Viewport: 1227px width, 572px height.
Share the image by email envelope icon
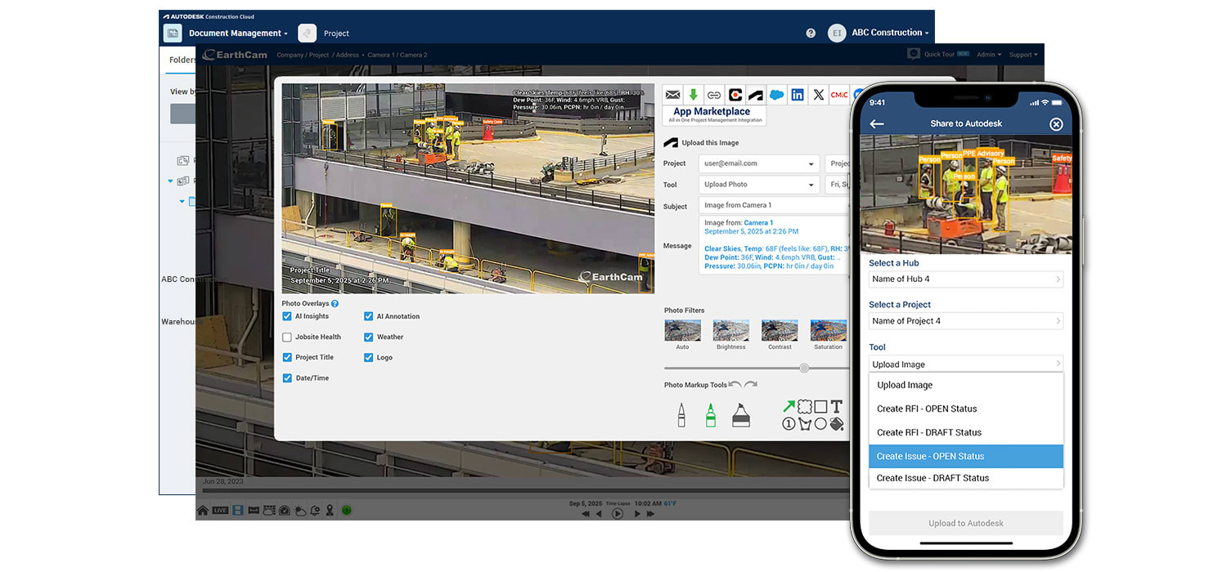point(672,95)
